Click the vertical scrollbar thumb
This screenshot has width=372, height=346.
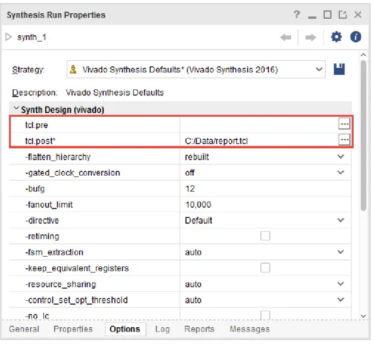pyautogui.click(x=363, y=136)
